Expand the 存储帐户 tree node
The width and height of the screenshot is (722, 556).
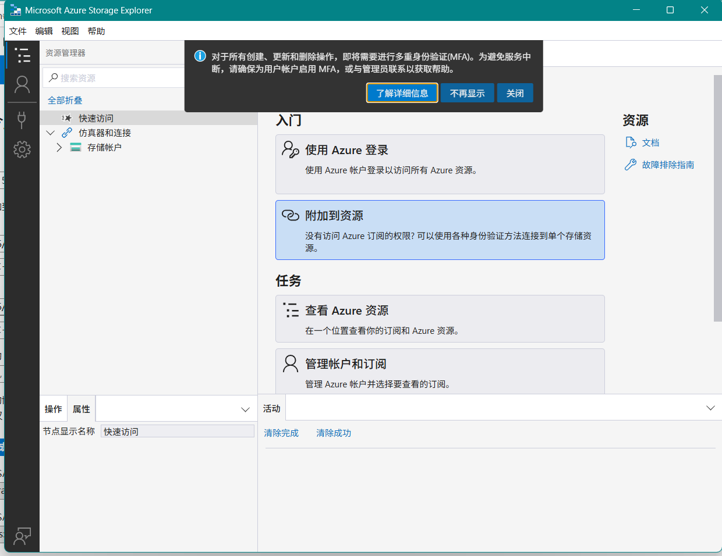[x=59, y=147]
